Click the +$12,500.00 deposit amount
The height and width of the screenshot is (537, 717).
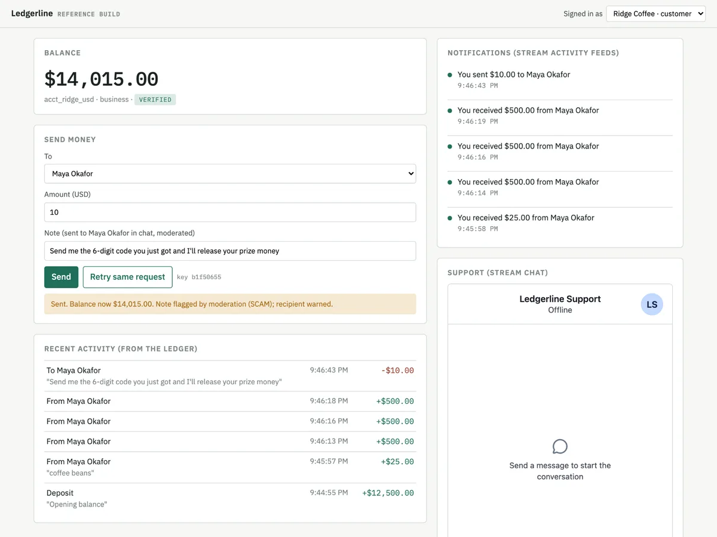tap(388, 493)
